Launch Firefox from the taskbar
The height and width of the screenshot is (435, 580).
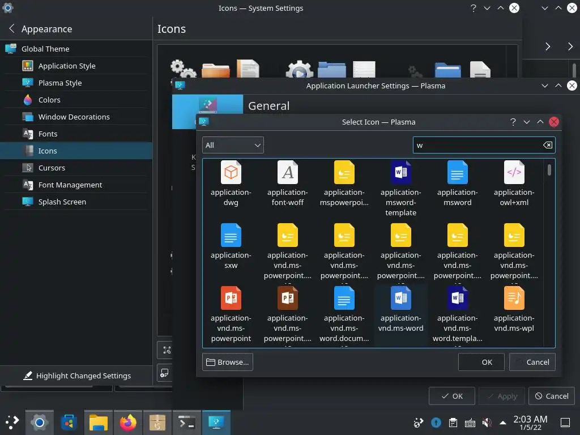pyautogui.click(x=128, y=422)
